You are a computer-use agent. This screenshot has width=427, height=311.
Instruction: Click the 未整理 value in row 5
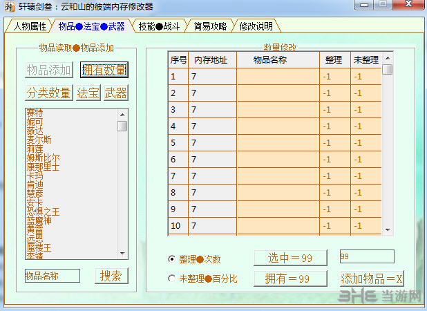point(366,142)
